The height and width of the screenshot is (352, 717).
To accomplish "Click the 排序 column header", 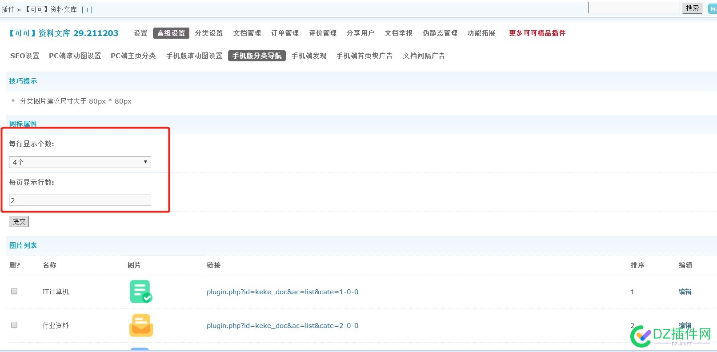I will 637,265.
